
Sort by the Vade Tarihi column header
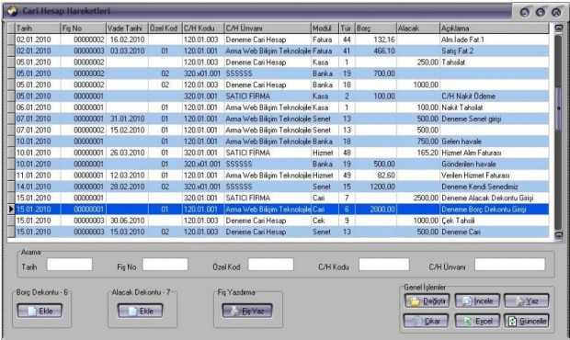[x=127, y=28]
